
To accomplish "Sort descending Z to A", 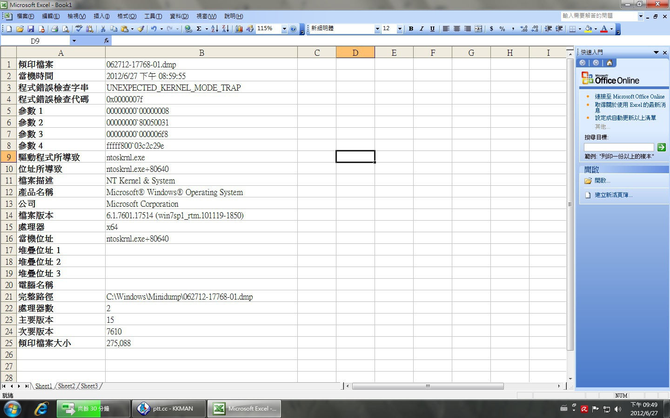I will click(226, 29).
